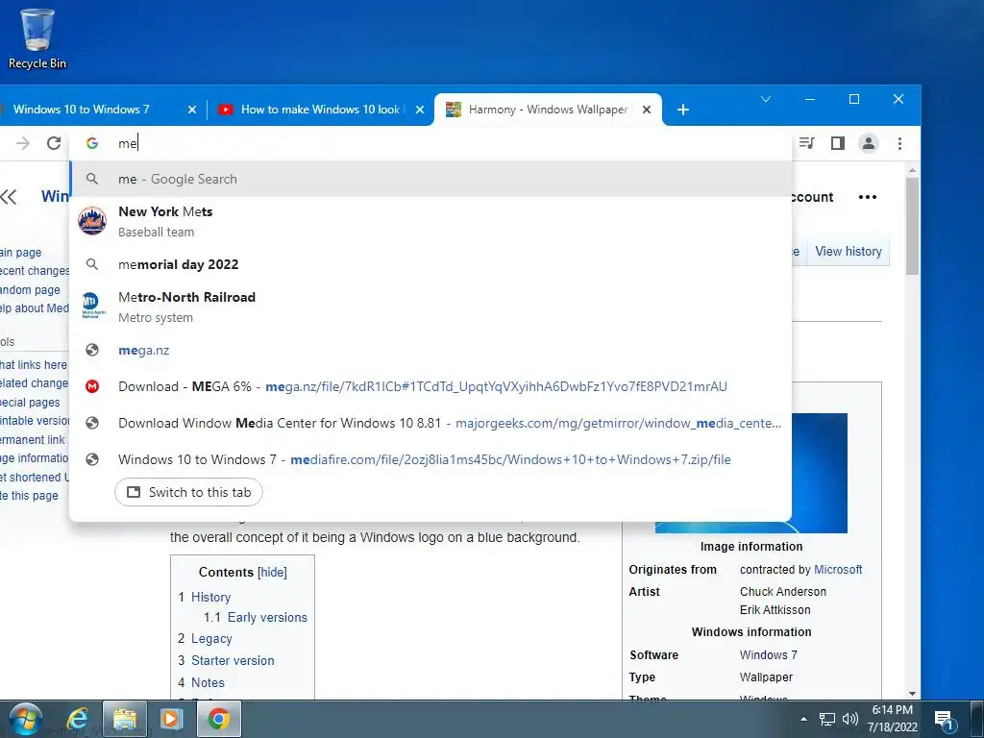Screen dimensions: 984x738
Task: Click New York Mets logo icon
Action: click(x=92, y=221)
